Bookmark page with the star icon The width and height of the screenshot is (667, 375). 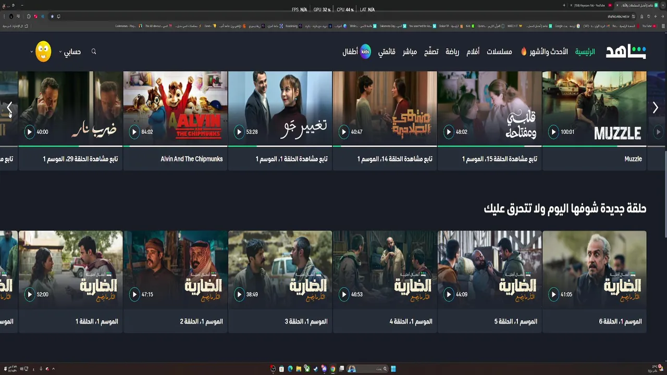tap(52, 16)
